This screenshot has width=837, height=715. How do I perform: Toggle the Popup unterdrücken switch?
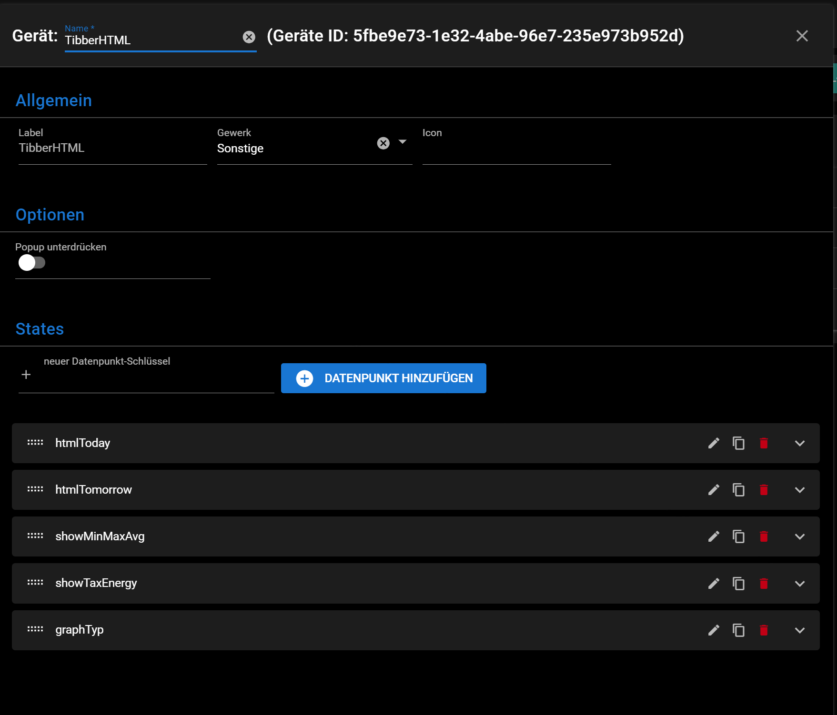(x=31, y=263)
